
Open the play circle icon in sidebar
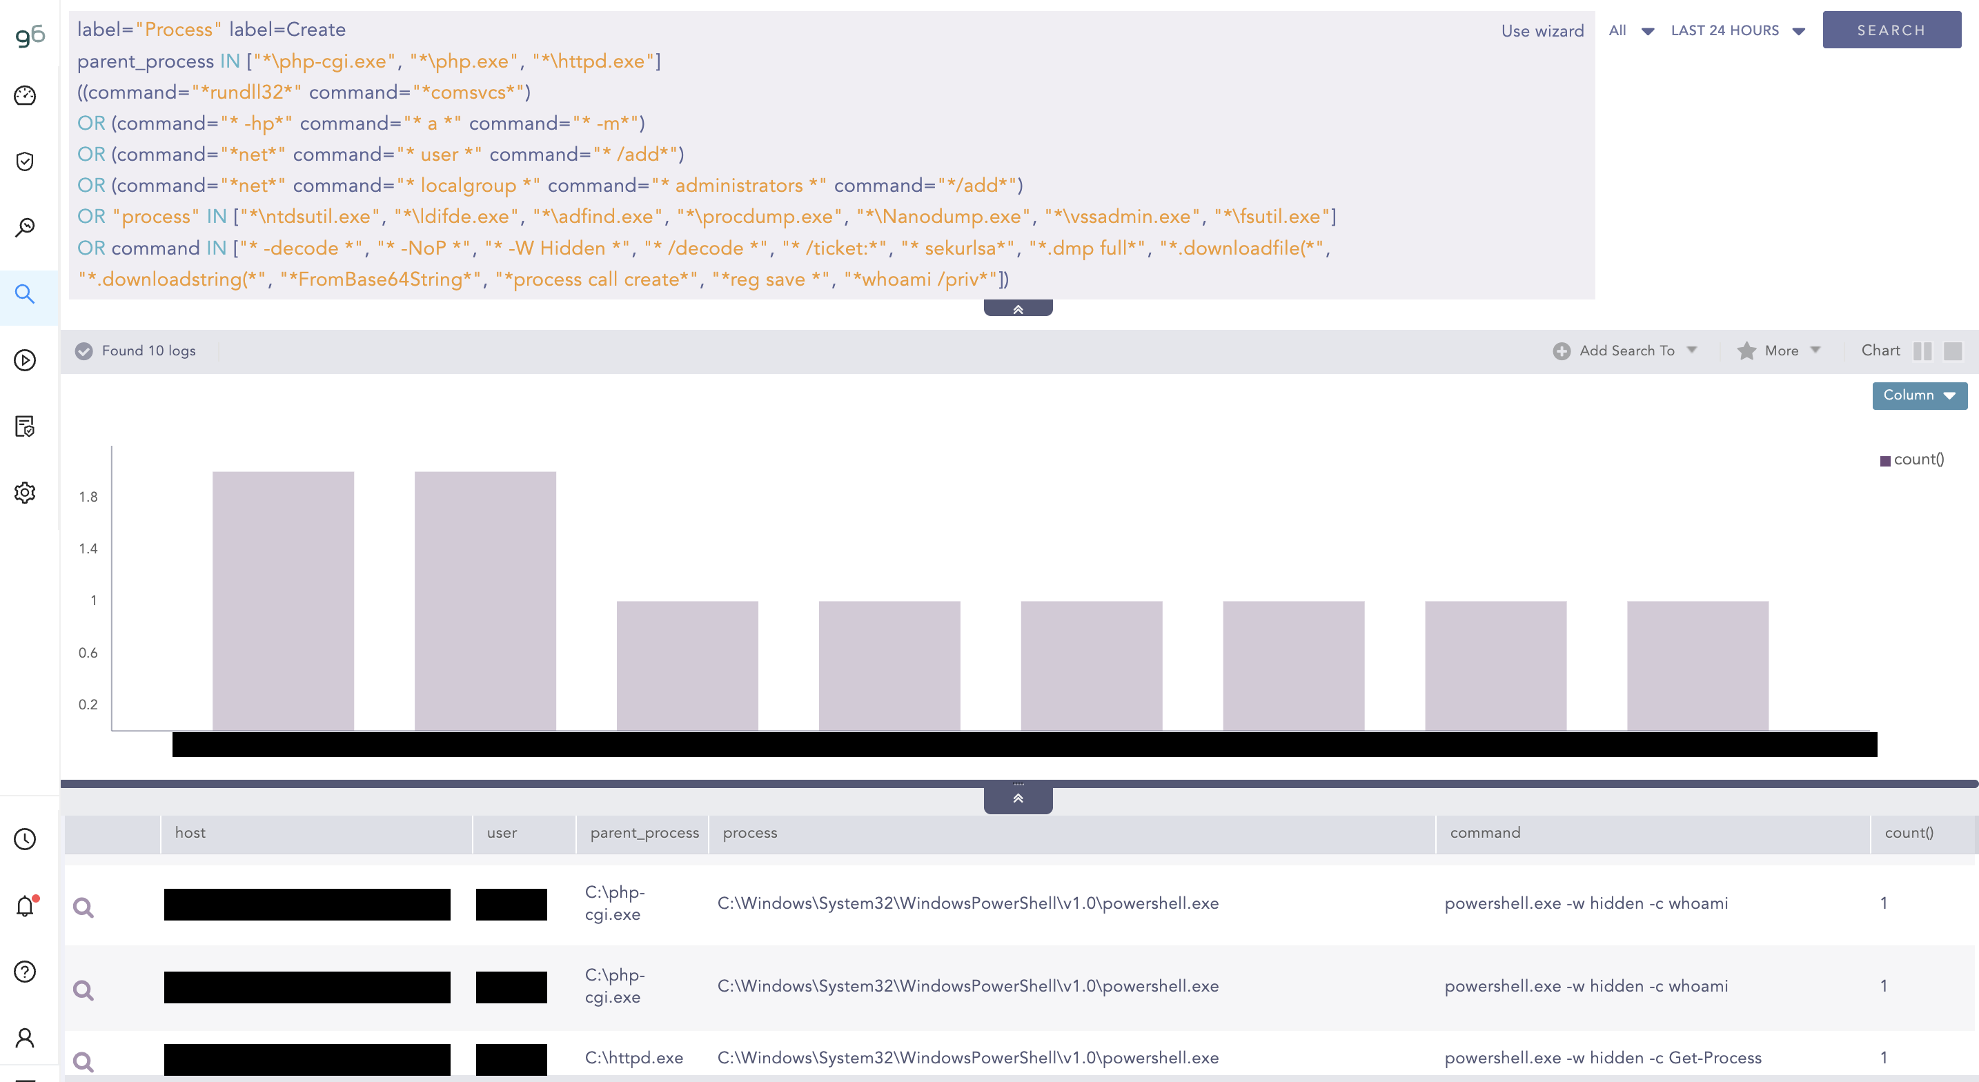[26, 360]
